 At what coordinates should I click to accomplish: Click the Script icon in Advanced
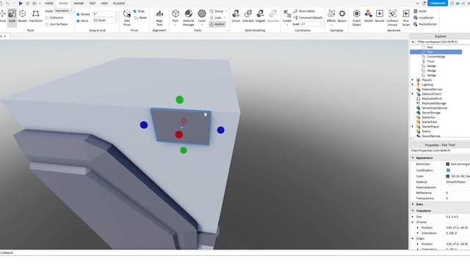click(420, 11)
